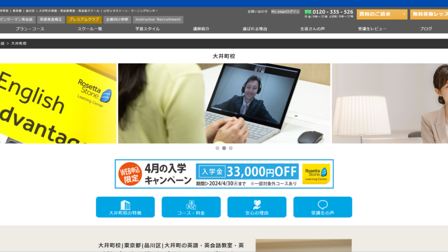Open the 講師紹介 menu item
Viewport: 448px width, 252px height.
click(201, 29)
